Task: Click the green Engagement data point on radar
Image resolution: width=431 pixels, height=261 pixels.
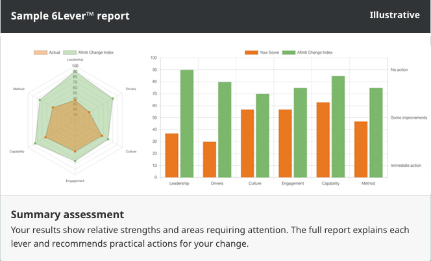Action: pos(75,161)
